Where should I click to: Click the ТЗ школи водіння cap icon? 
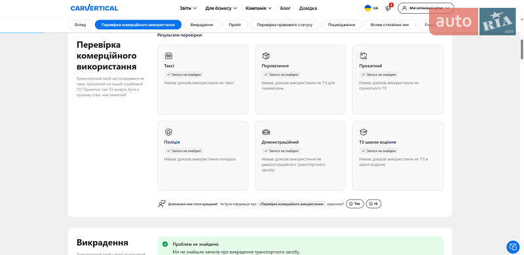click(364, 132)
